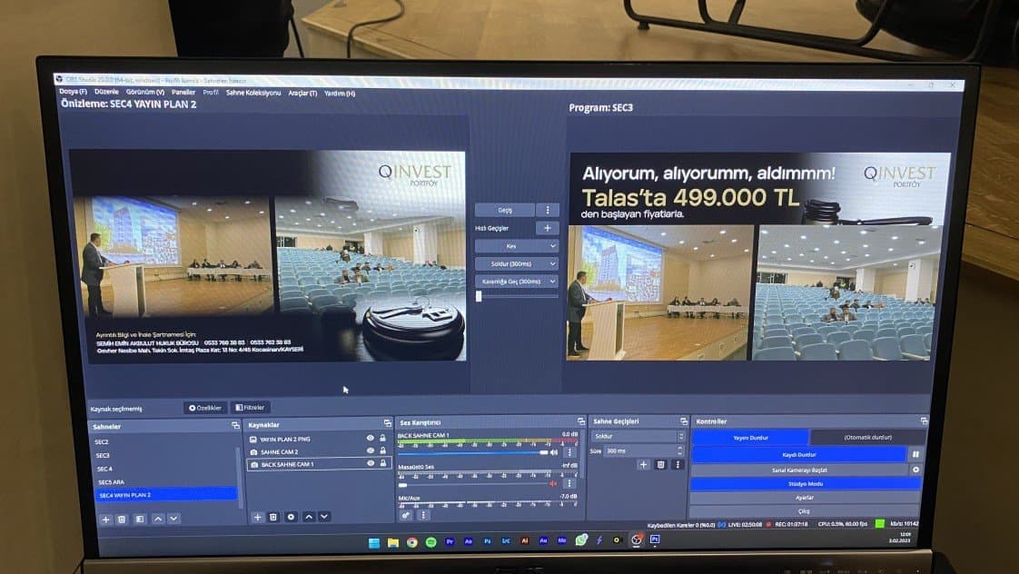Add a new scene with plus icon
This screenshot has width=1019, height=574.
(x=106, y=519)
